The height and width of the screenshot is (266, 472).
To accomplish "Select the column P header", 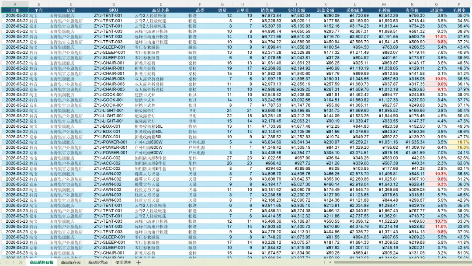I will (459, 4).
